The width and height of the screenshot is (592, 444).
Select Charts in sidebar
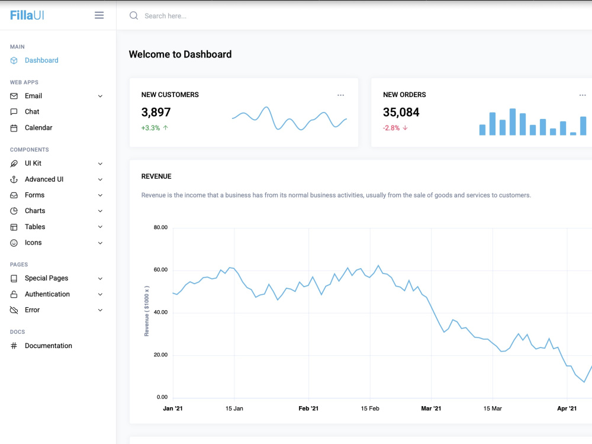35,211
